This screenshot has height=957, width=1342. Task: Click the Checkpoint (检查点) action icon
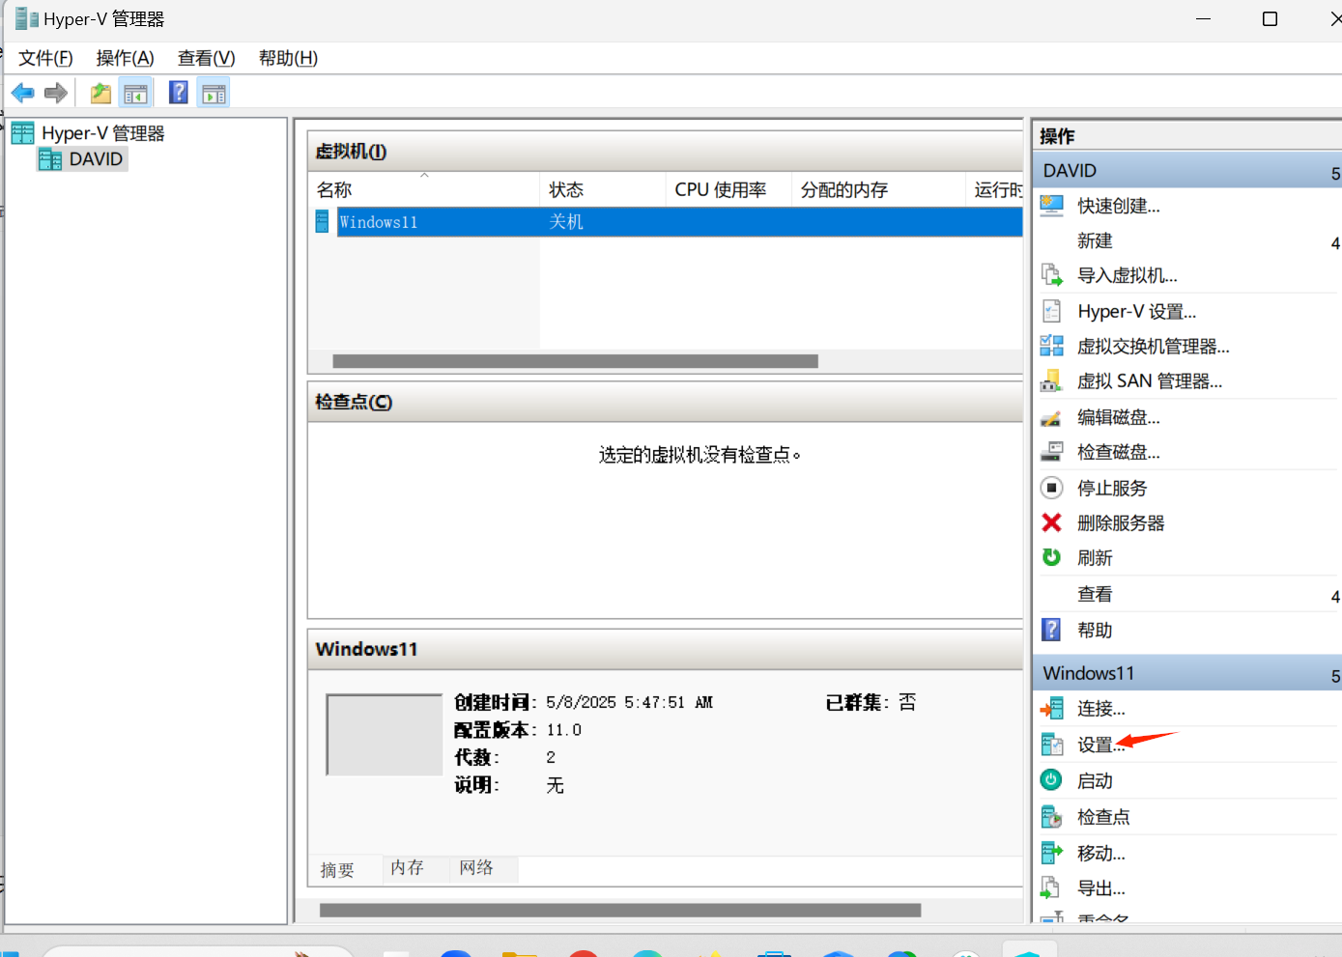(x=1052, y=817)
